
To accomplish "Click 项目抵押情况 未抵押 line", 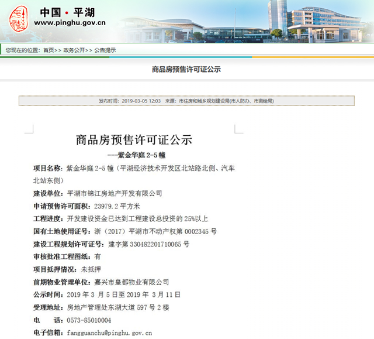I will pos(67,269).
